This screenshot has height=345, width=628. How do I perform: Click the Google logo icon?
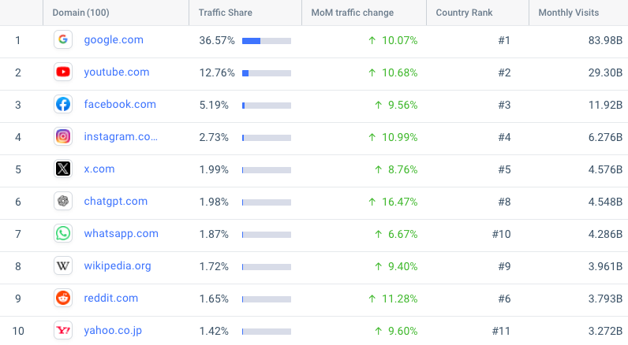coord(63,39)
